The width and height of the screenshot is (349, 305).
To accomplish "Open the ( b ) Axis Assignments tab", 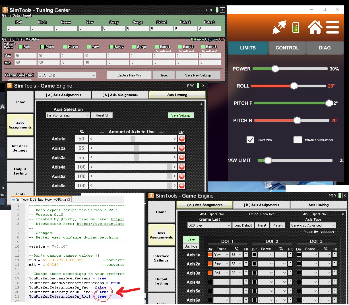I will pos(120,95).
